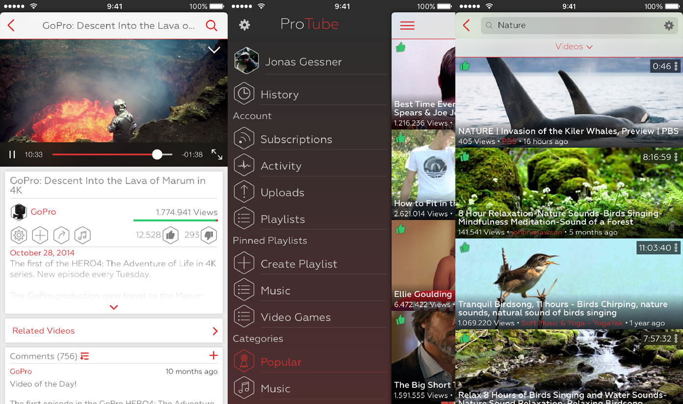Add a new comment with the plus
This screenshot has height=404, width=683.
[213, 356]
